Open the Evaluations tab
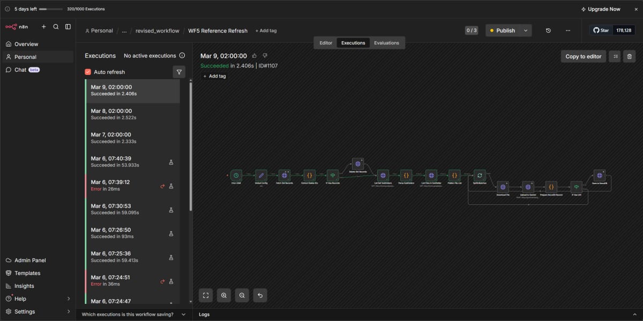The width and height of the screenshot is (643, 321). tap(387, 43)
